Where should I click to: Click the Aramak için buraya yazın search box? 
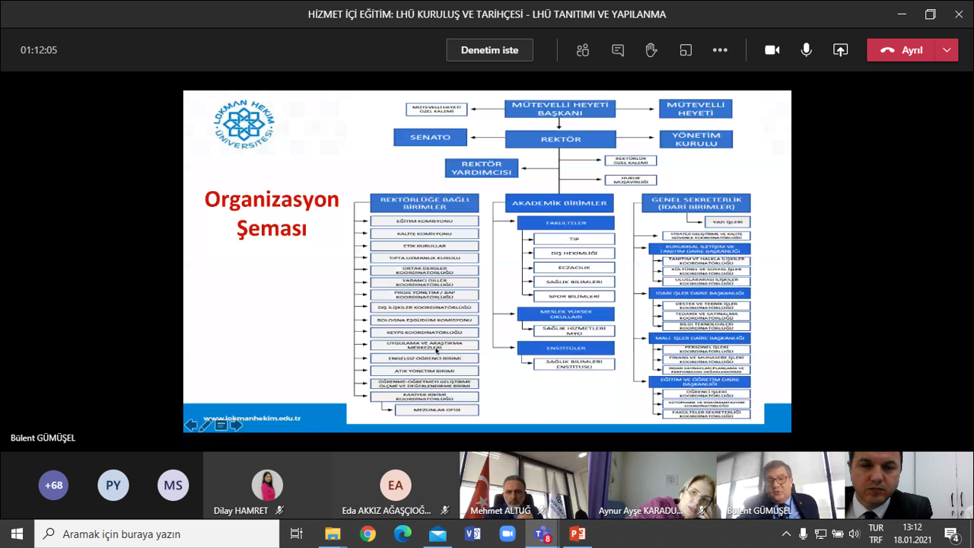coord(157,534)
